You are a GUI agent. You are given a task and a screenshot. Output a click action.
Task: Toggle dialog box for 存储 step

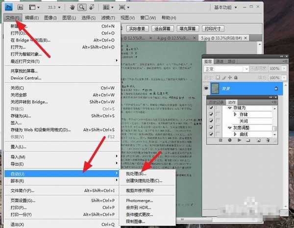coord(218,114)
